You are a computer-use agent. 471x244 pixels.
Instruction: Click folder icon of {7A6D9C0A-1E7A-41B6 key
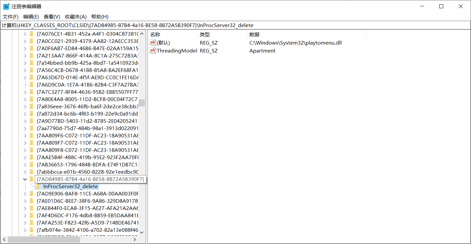tap(32, 85)
